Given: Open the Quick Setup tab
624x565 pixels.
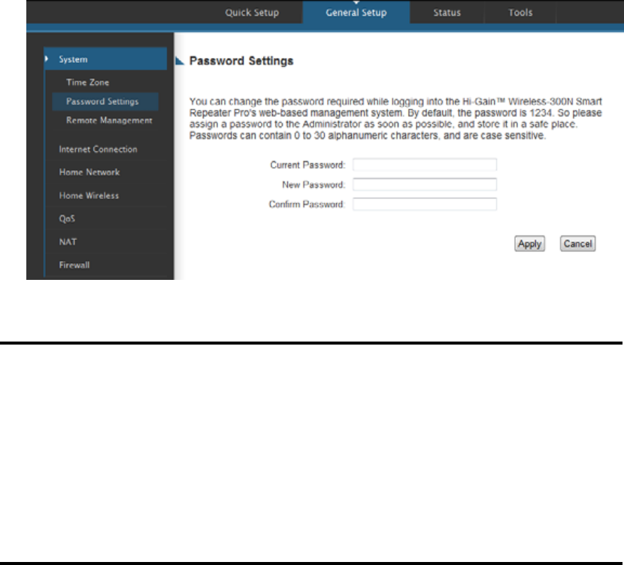Looking at the screenshot, I should click(252, 12).
